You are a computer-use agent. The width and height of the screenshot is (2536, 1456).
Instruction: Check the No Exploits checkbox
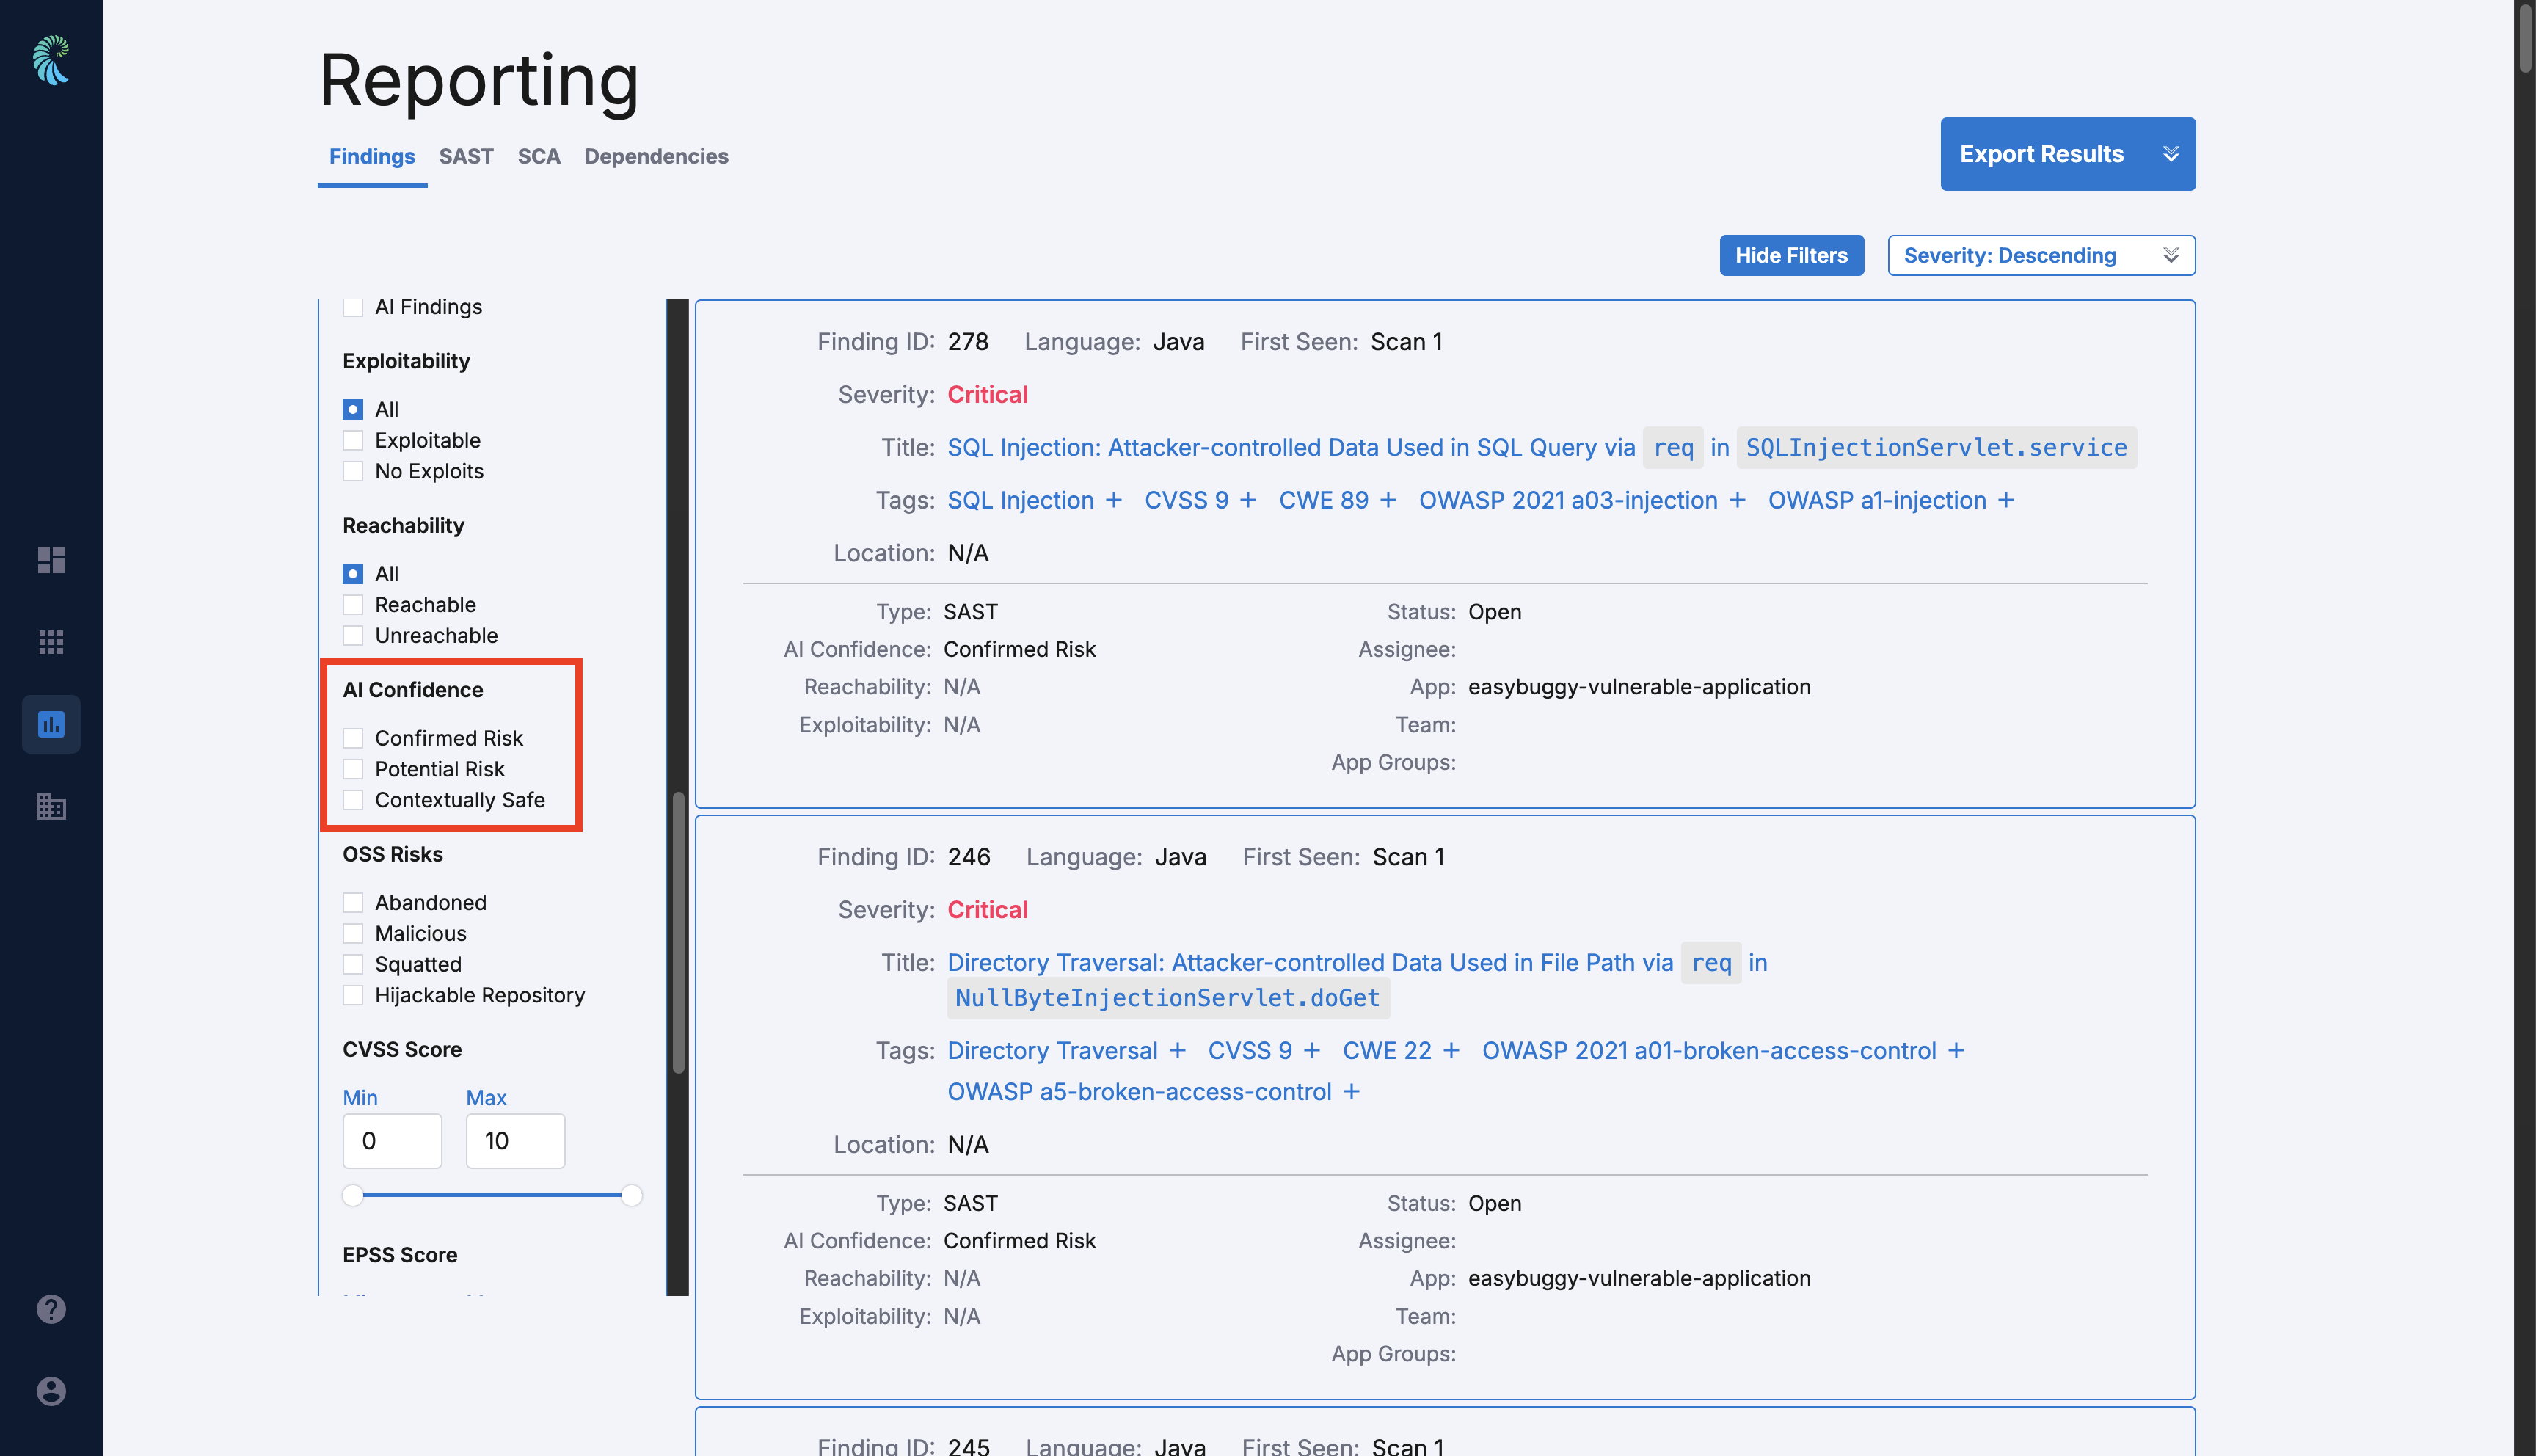coord(353,472)
